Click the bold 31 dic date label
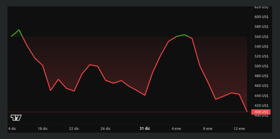The width and height of the screenshot is (280, 139). [145, 128]
